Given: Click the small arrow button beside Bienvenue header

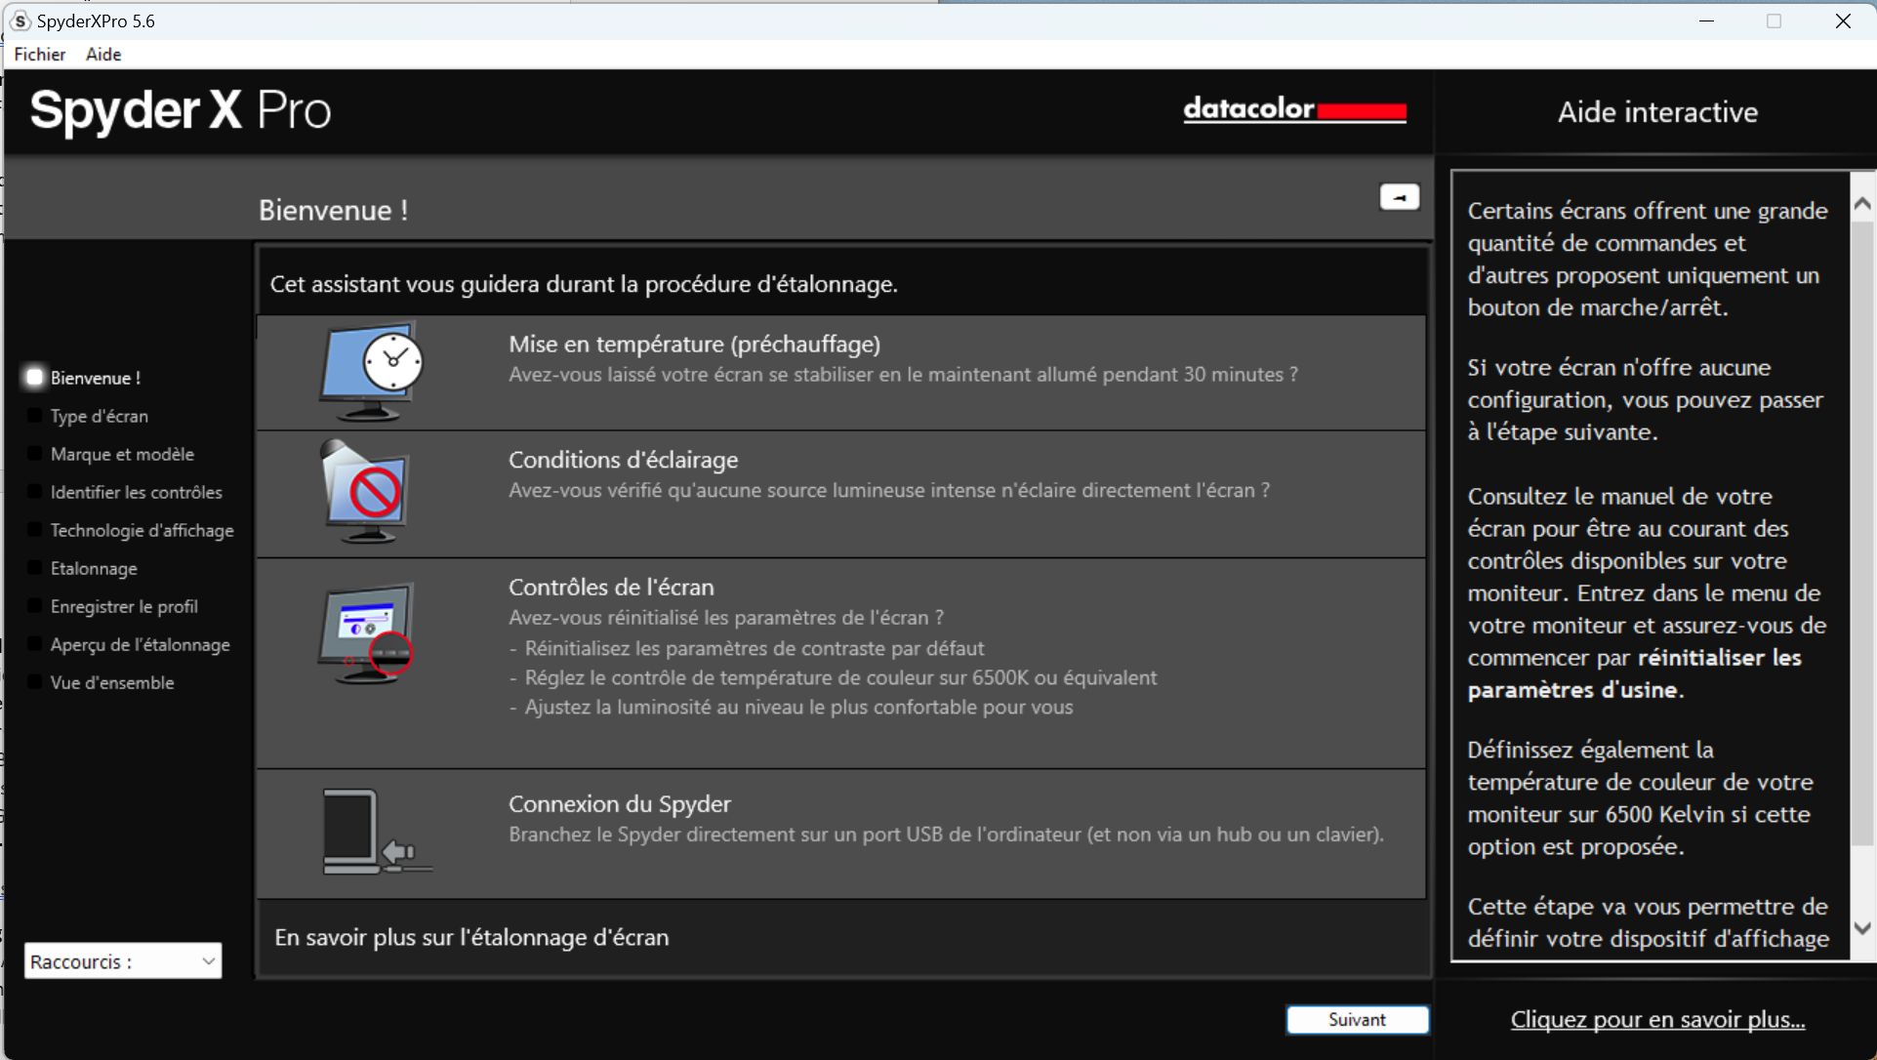Looking at the screenshot, I should pos(1399,197).
